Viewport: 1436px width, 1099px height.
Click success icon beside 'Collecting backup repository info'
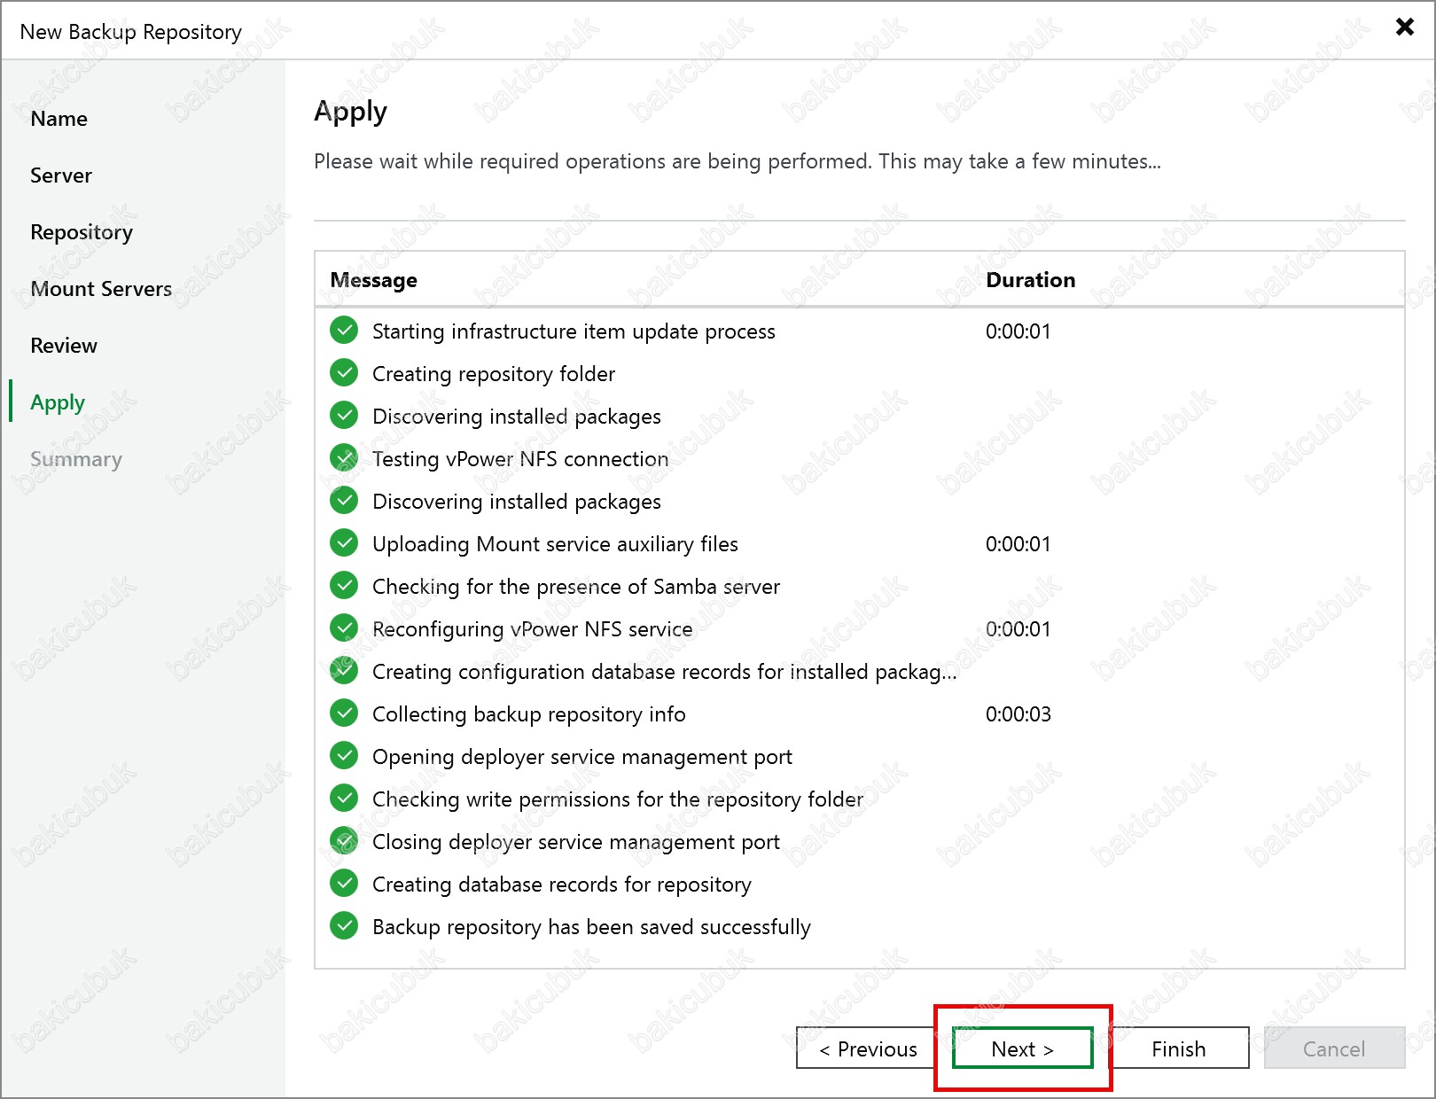point(344,713)
